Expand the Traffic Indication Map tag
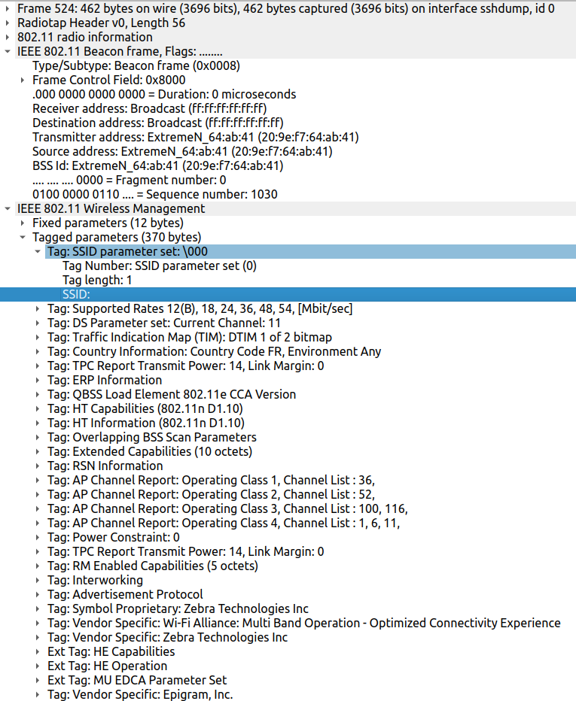Screen dimensions: 576x701 38,338
